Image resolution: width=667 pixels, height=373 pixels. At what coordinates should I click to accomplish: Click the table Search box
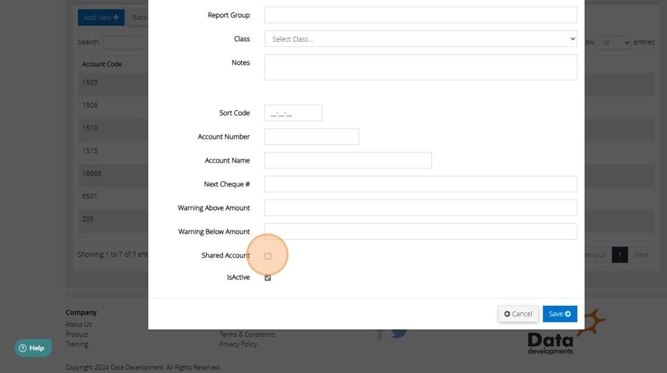[126, 42]
